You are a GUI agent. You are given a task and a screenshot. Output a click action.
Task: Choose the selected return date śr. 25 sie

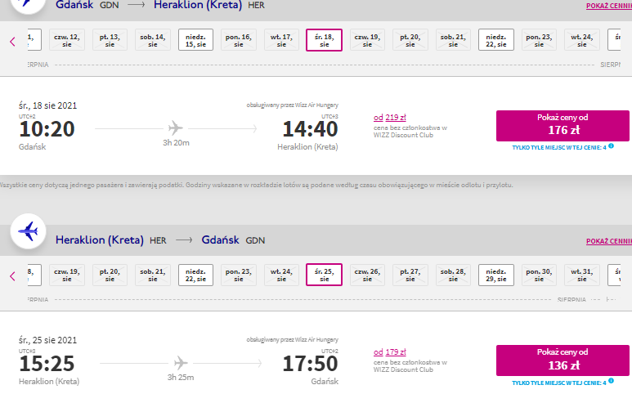pyautogui.click(x=324, y=275)
